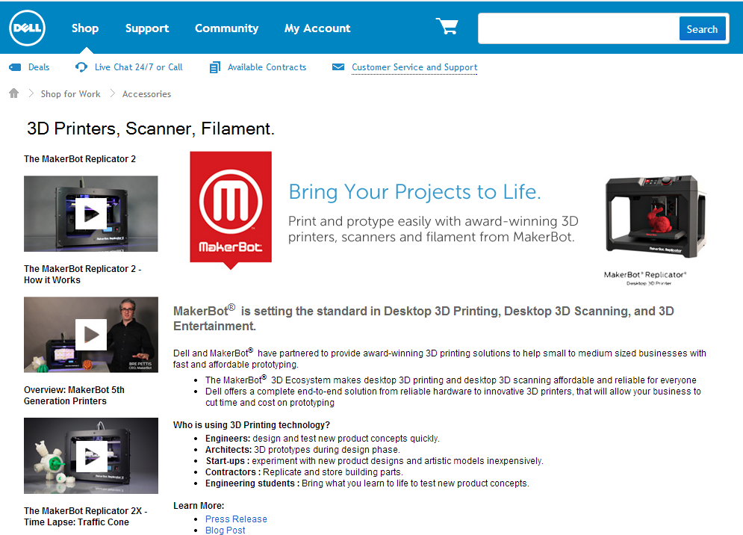Play the MakerBot Replicator 2 video
This screenshot has width=743, height=535.
click(x=91, y=214)
